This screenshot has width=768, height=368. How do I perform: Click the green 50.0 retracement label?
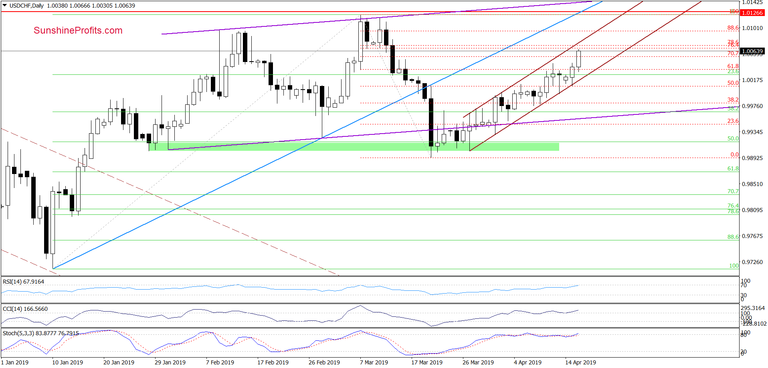pyautogui.click(x=733, y=138)
